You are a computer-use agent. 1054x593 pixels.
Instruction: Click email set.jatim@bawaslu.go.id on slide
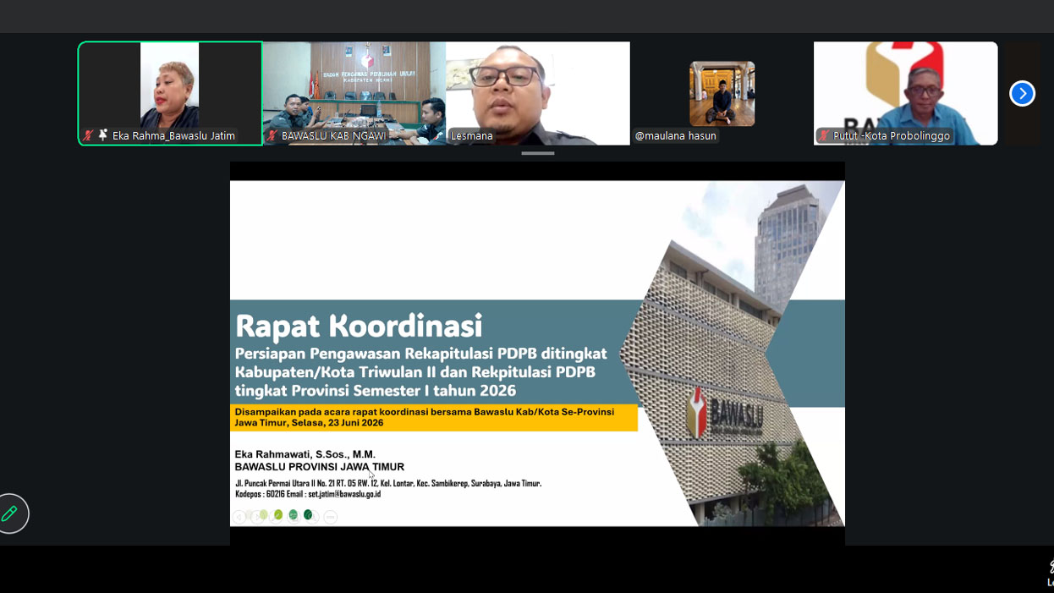pos(343,494)
